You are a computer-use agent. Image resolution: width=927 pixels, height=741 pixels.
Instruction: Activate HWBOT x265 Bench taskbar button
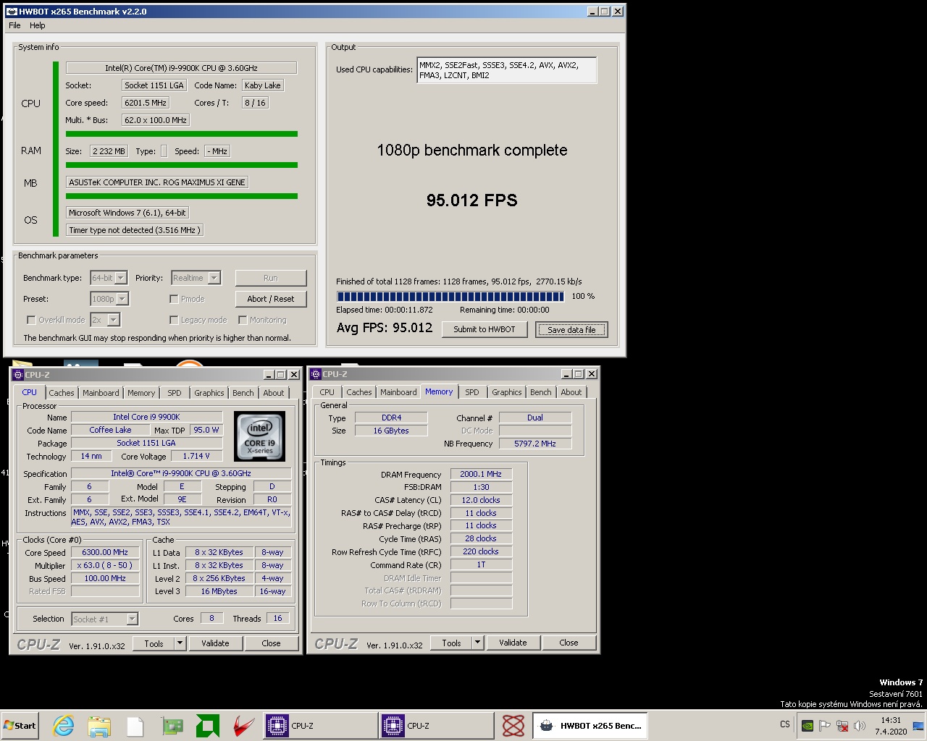(590, 725)
